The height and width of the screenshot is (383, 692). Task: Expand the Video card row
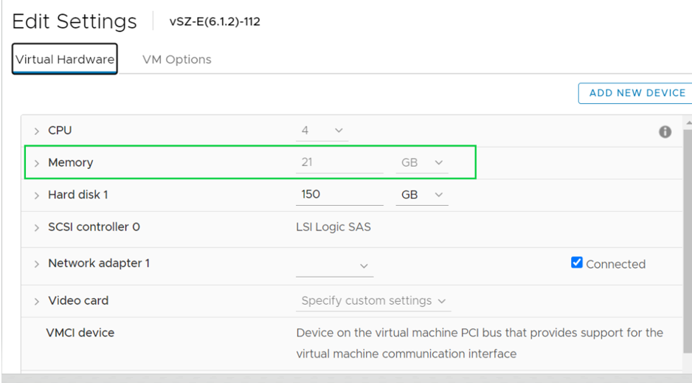pos(37,301)
